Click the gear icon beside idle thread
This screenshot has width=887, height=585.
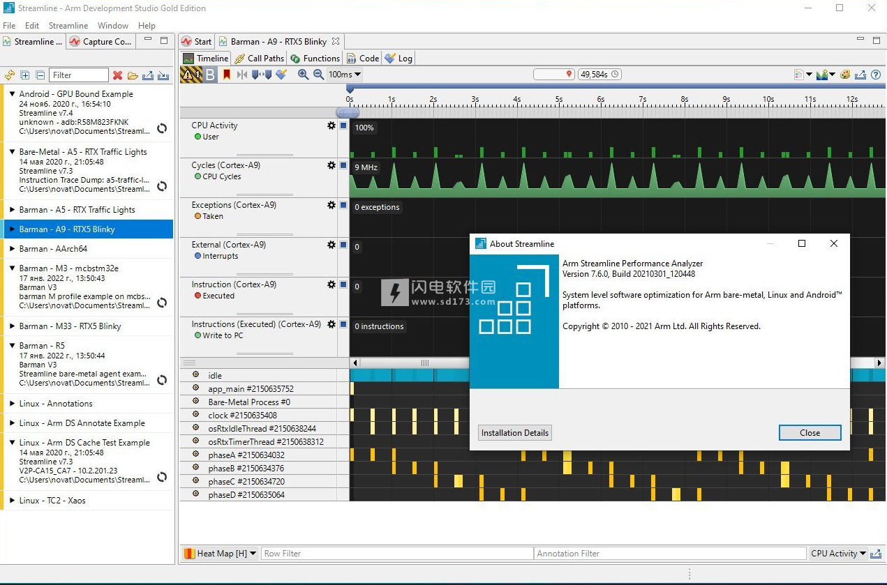click(x=195, y=375)
